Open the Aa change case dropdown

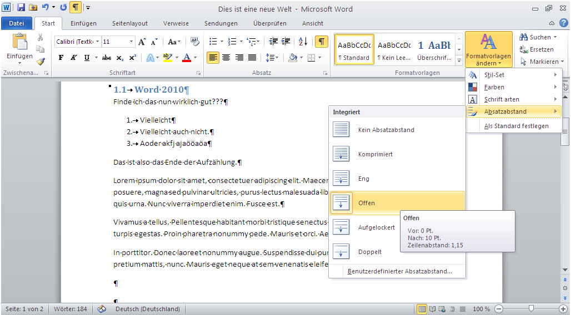pos(174,42)
